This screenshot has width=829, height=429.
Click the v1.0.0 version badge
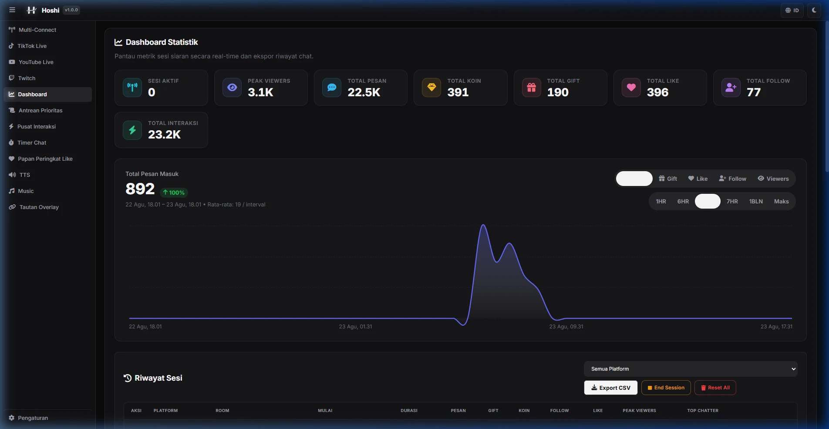71,10
